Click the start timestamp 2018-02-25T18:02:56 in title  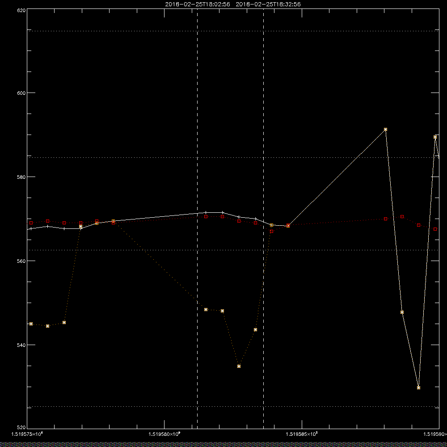(198, 4)
